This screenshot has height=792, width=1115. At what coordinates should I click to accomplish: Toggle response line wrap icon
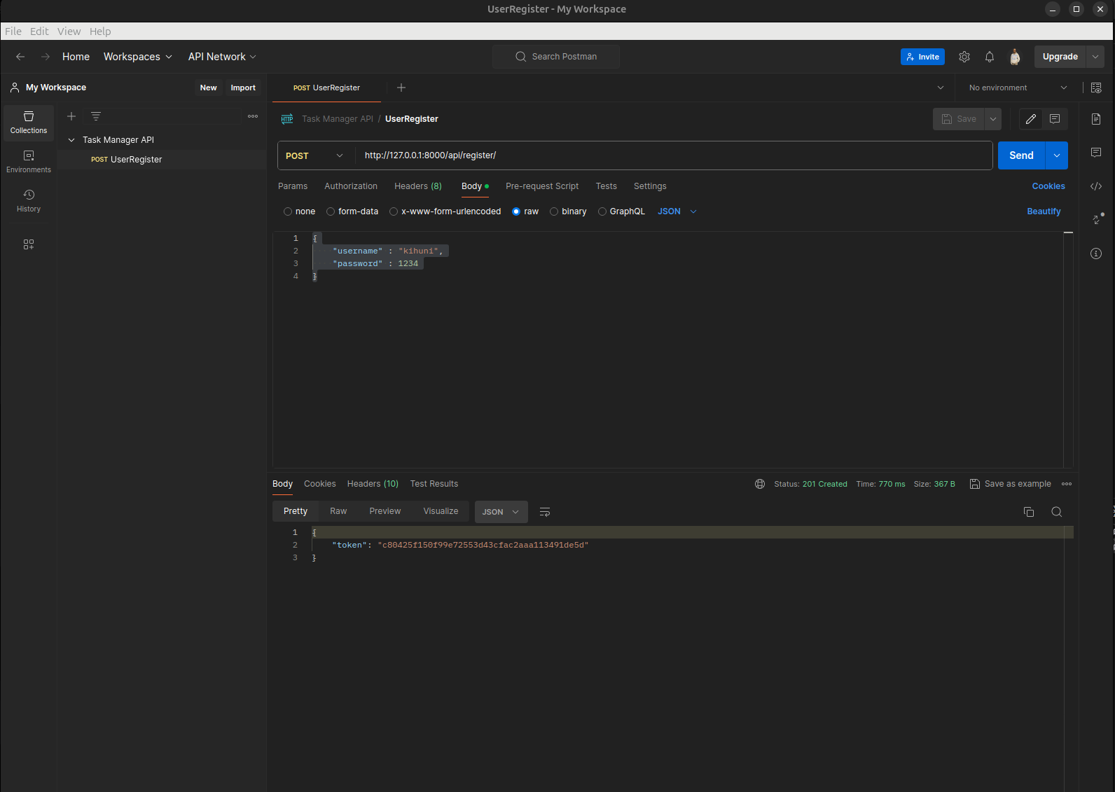pos(545,512)
